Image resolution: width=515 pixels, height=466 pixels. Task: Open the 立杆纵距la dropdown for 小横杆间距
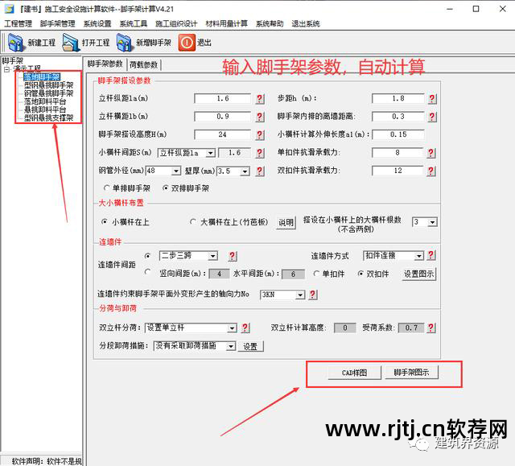click(210, 153)
